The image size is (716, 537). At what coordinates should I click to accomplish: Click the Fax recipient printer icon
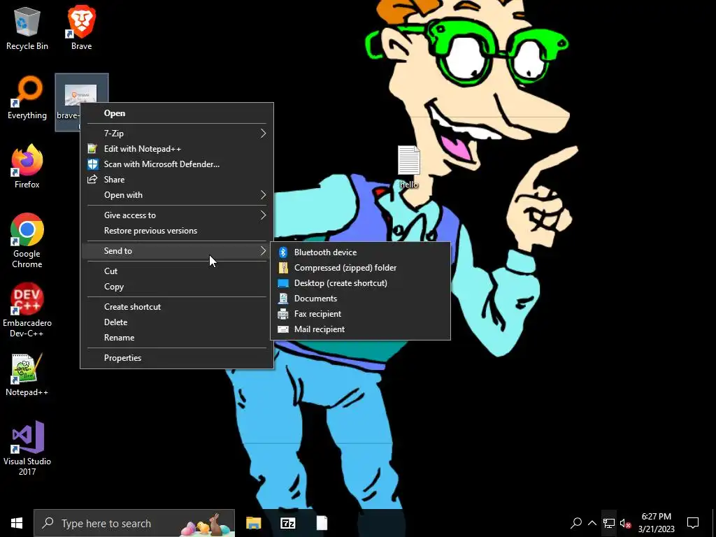pyautogui.click(x=283, y=314)
